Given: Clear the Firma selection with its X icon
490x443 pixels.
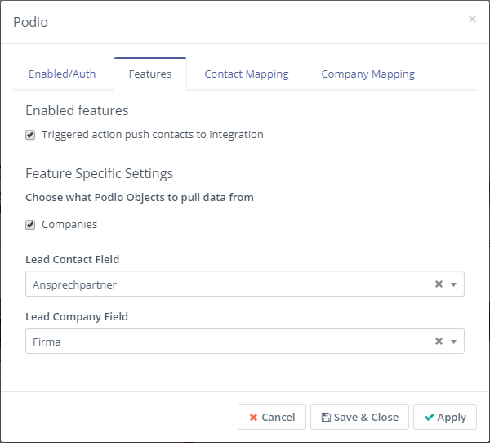Looking at the screenshot, I should pos(439,342).
